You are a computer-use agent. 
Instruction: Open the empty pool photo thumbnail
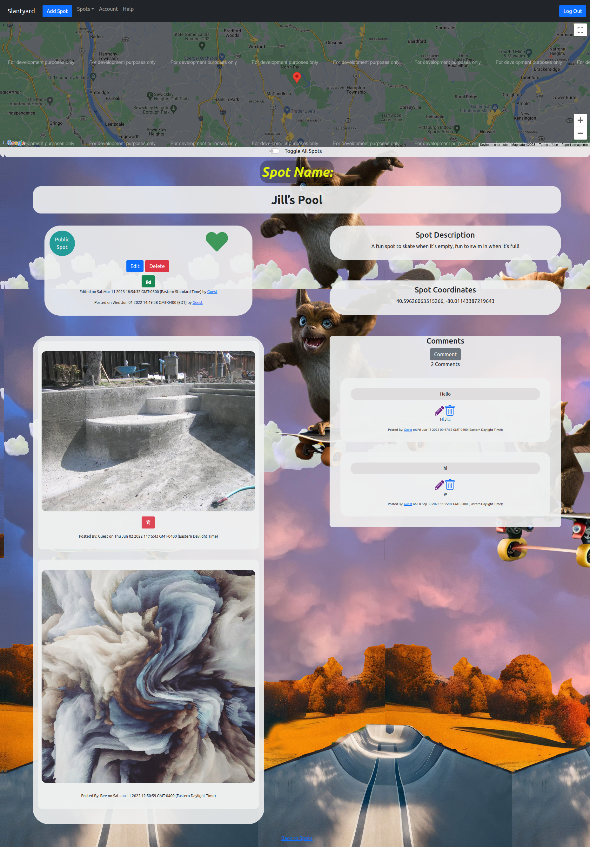pos(148,431)
